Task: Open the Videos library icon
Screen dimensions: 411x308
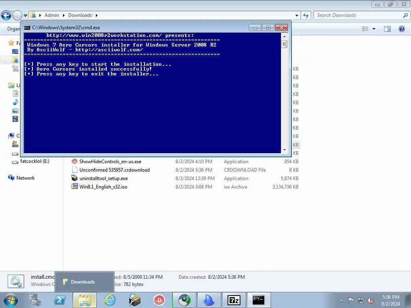Action: coord(16,119)
